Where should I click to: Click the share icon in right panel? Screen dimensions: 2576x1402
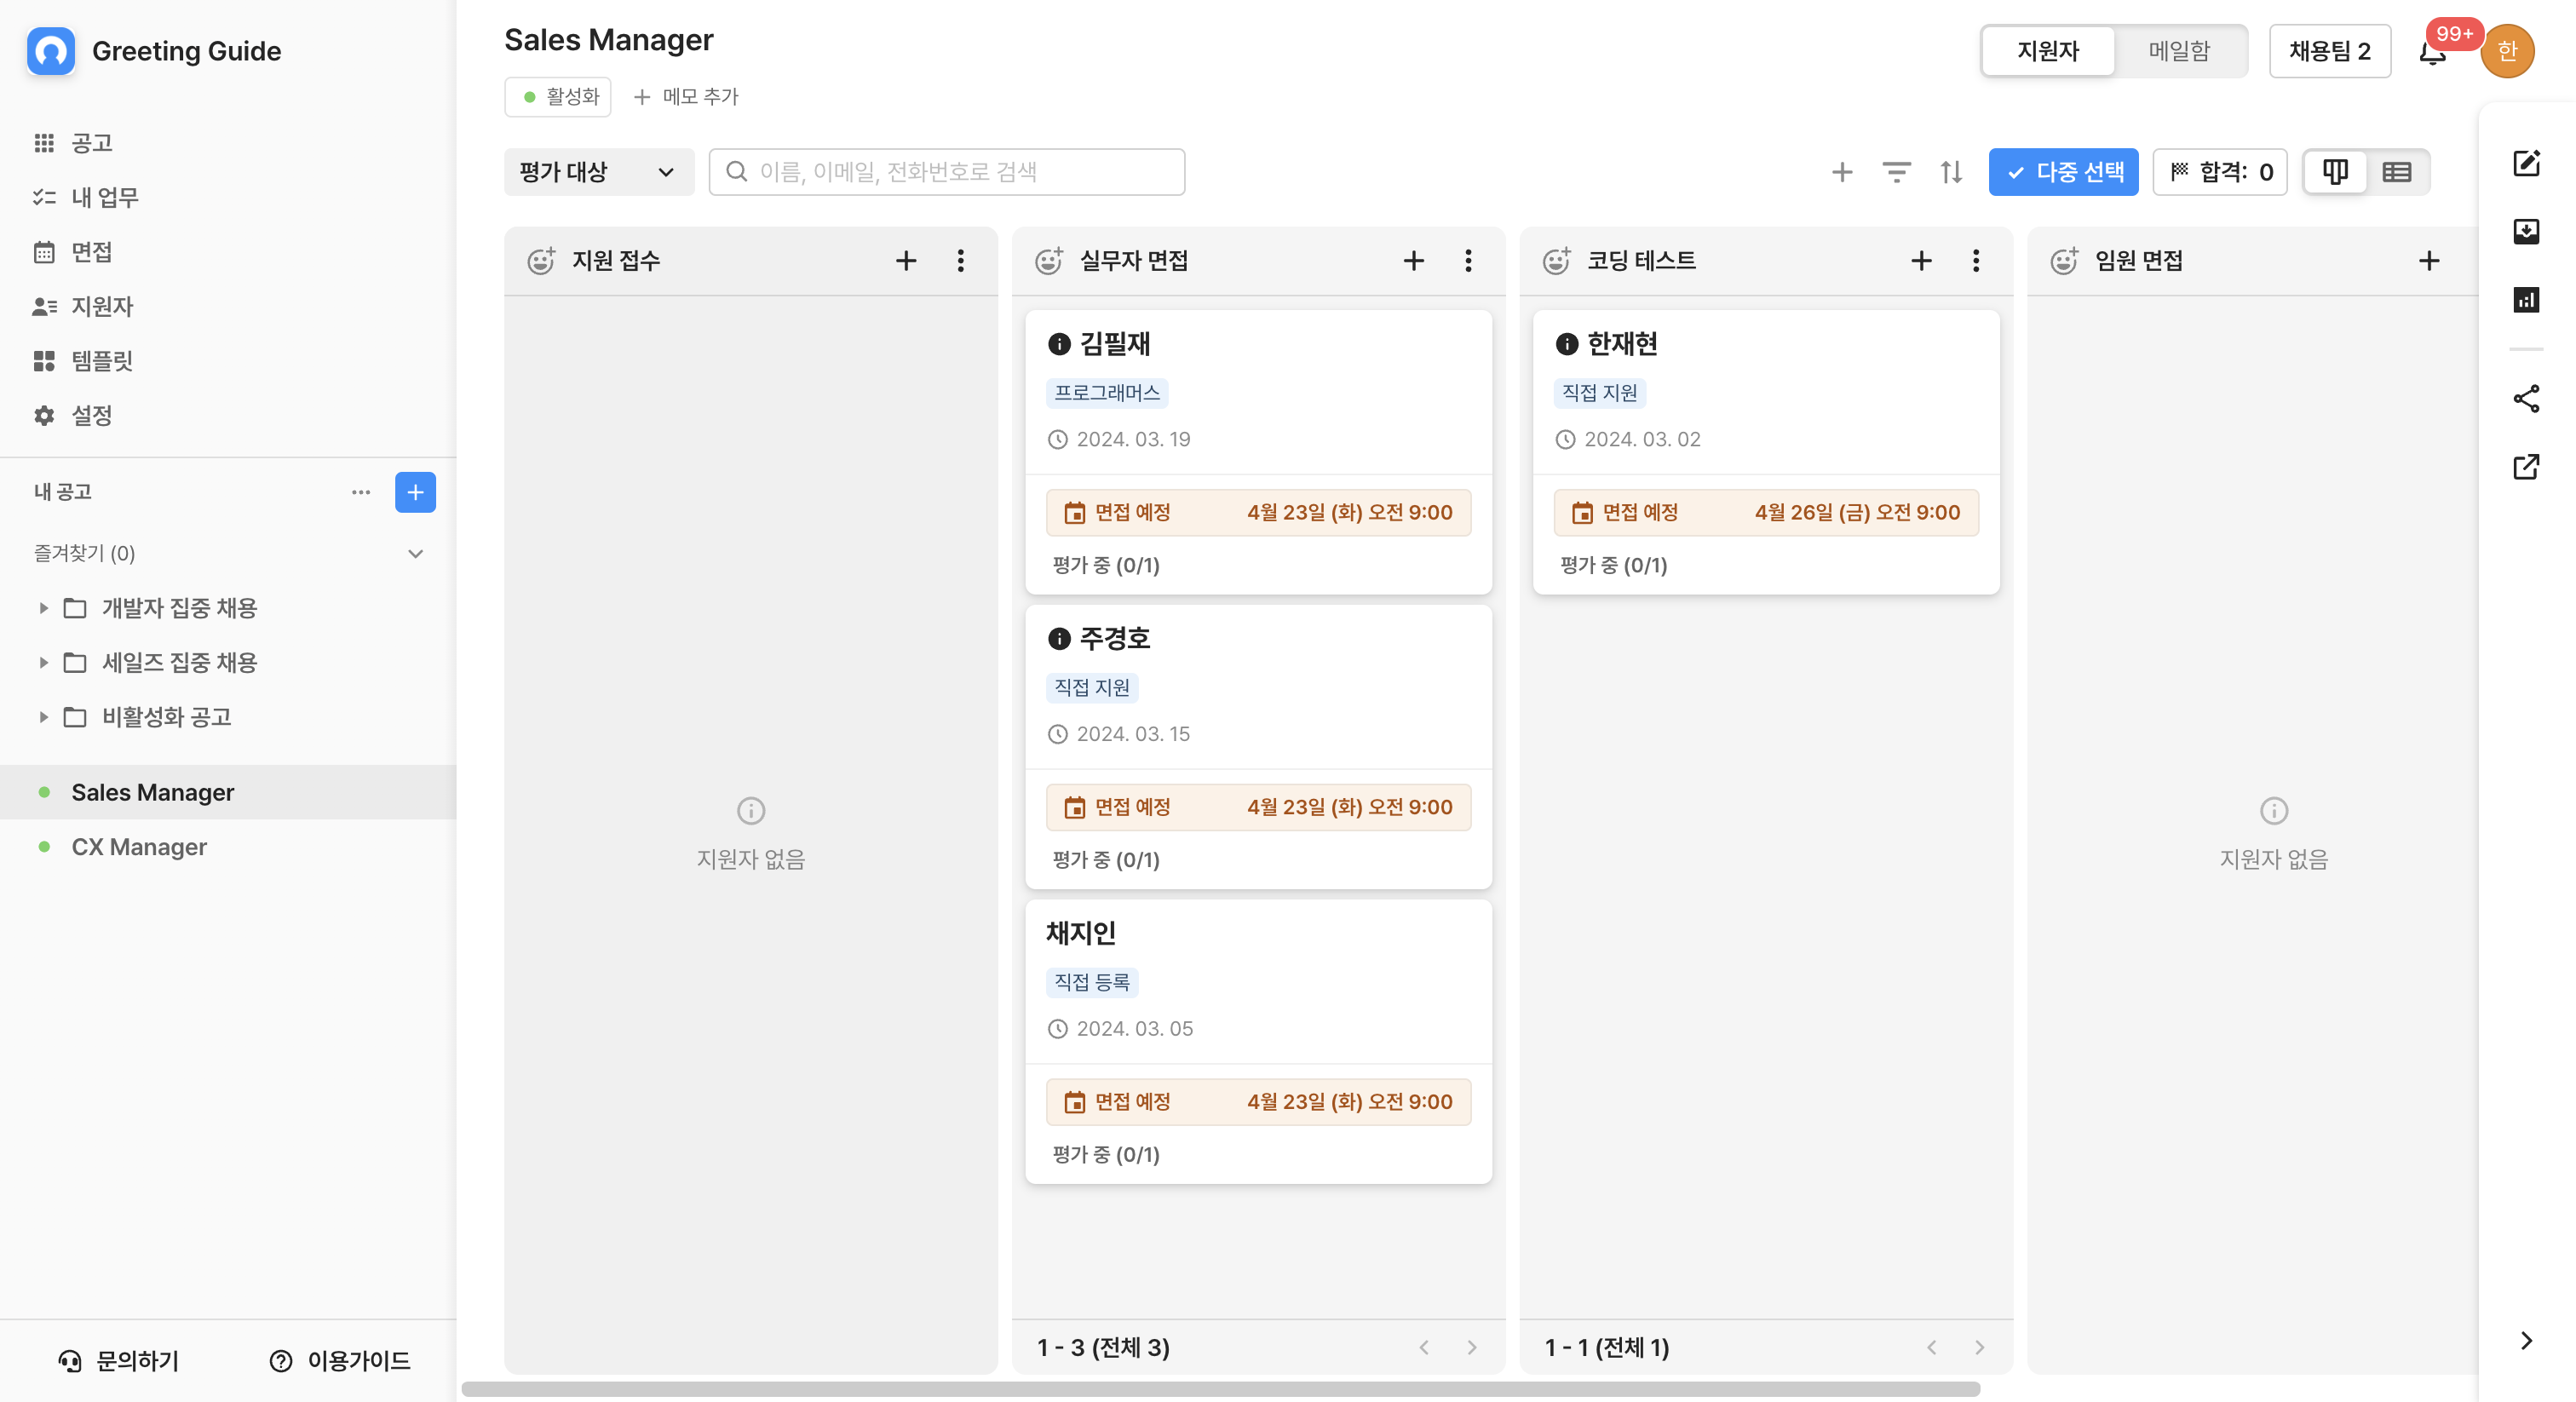[2526, 398]
